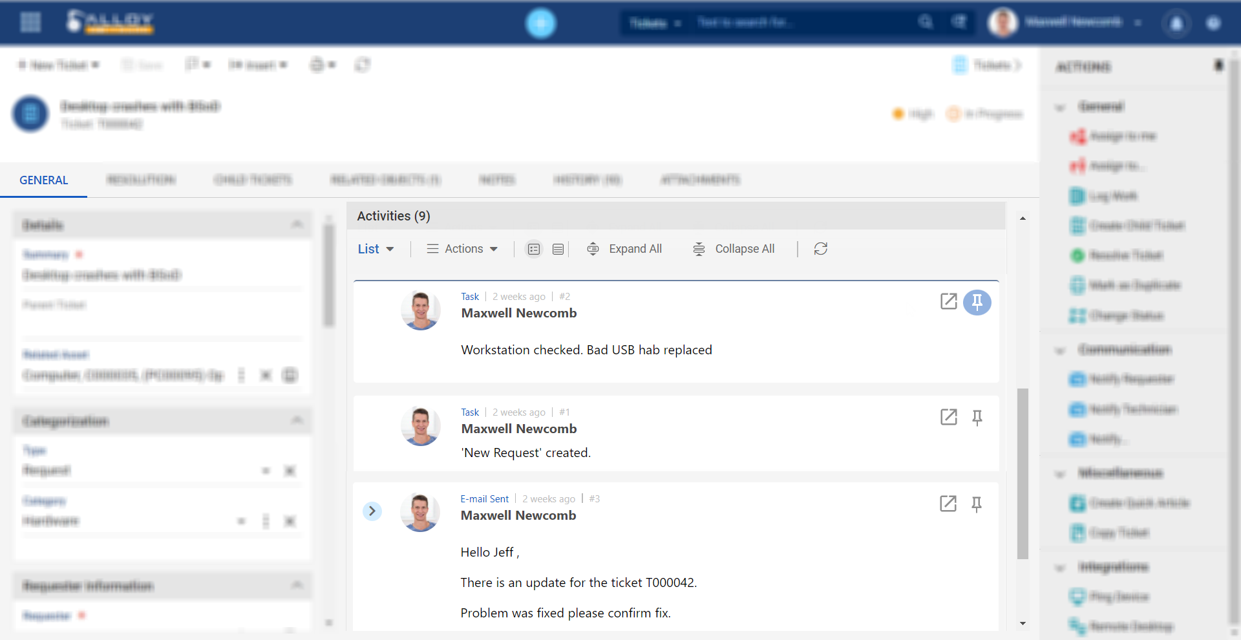Screen dimensions: 1241x640
Task: Switch to the compact list view icon
Action: 558,249
